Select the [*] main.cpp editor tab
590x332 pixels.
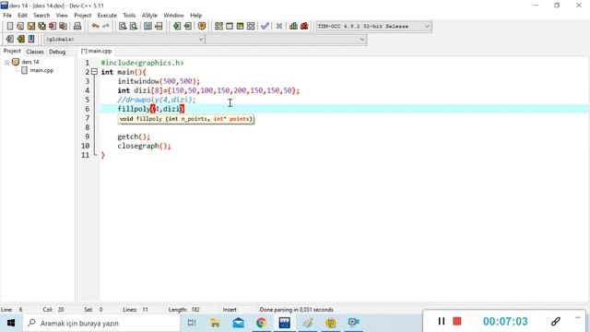(x=96, y=51)
